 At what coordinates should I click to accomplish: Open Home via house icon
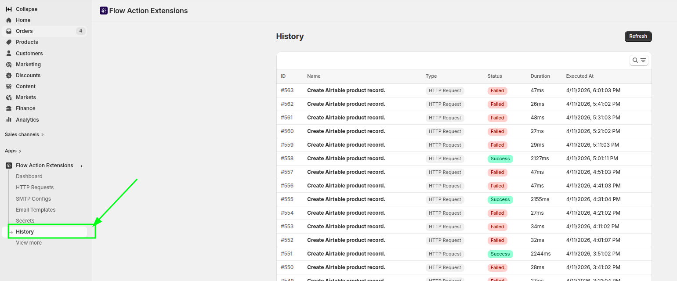[9, 20]
